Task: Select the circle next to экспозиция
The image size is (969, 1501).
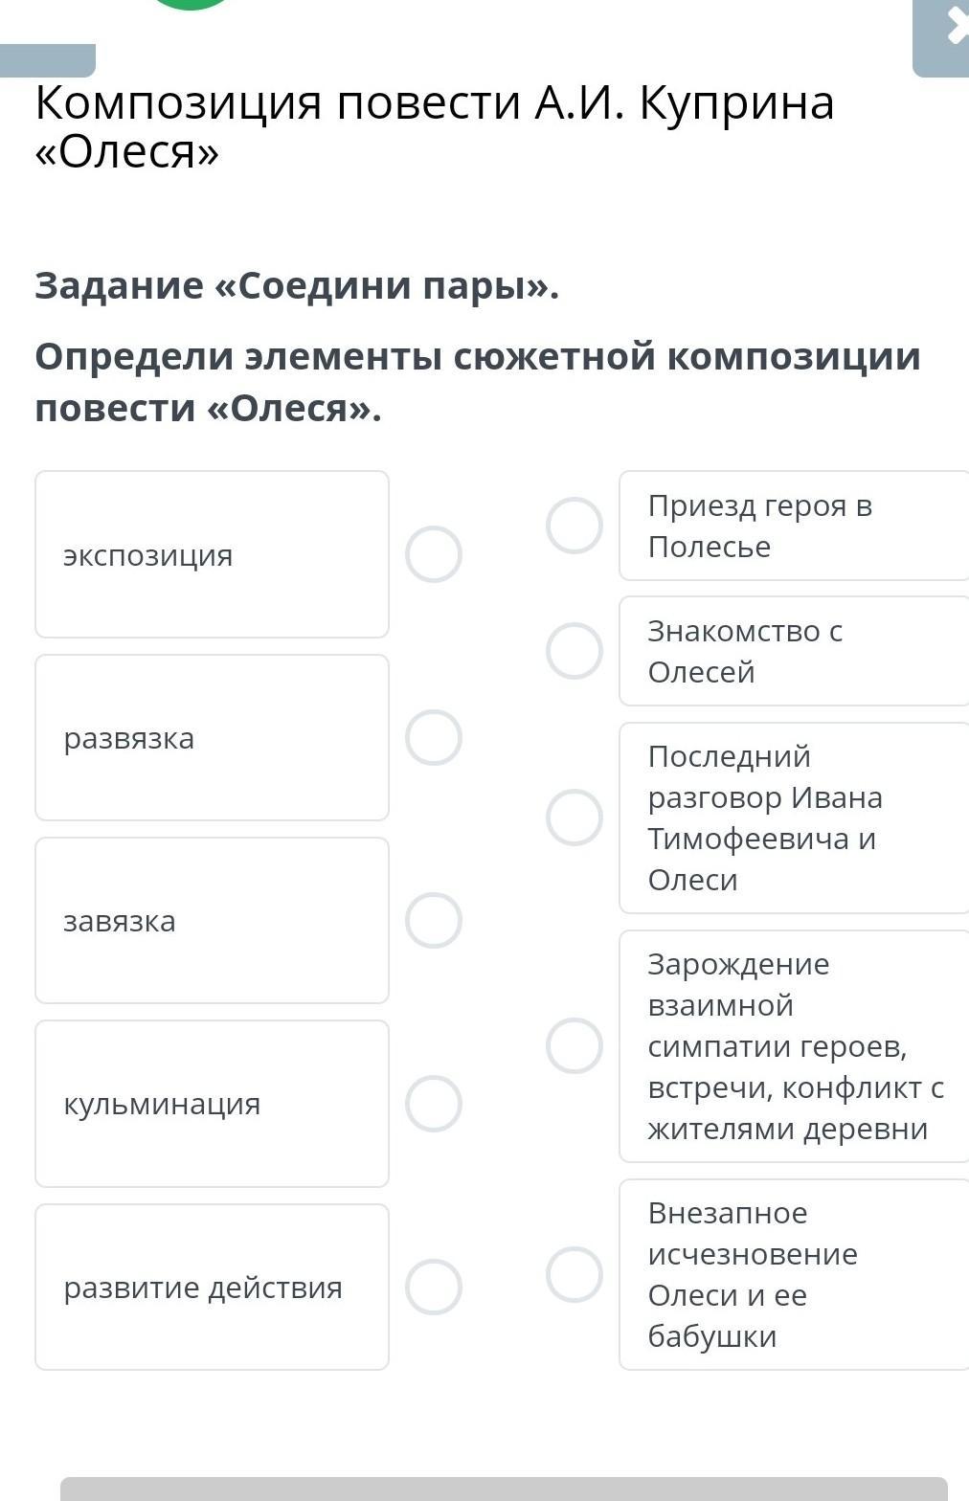Action: click(x=434, y=554)
